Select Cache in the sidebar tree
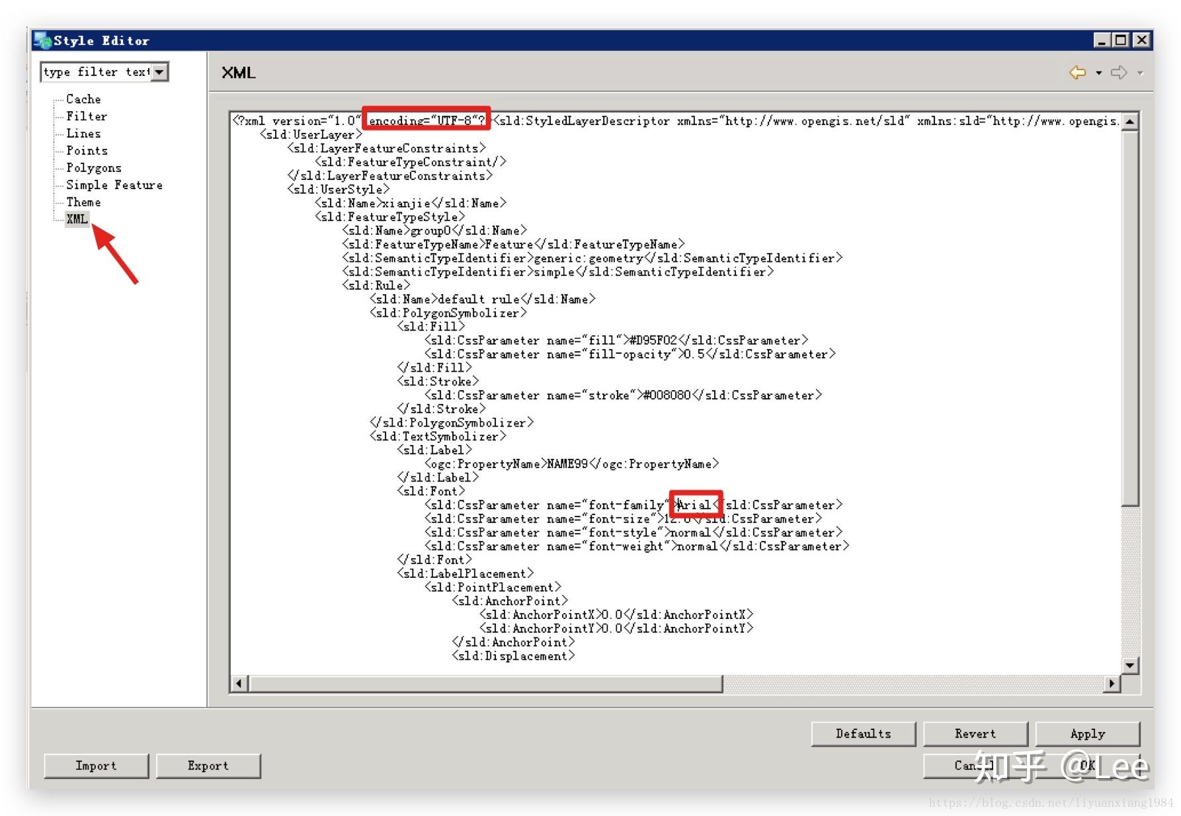Viewport: 1181px width, 816px height. 83,99
